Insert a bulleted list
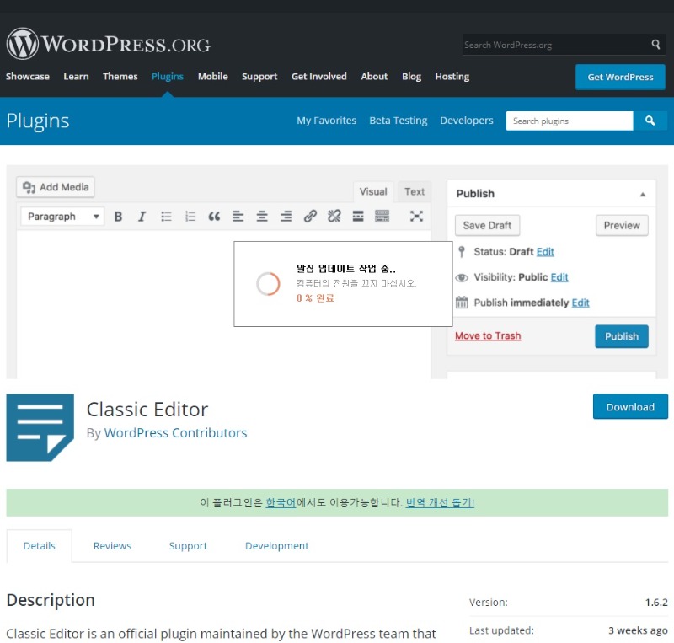Image resolution: width=674 pixels, height=643 pixels. point(166,217)
